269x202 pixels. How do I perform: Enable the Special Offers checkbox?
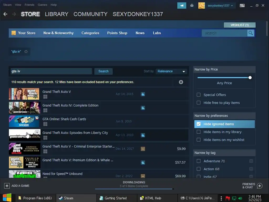coord(199,95)
